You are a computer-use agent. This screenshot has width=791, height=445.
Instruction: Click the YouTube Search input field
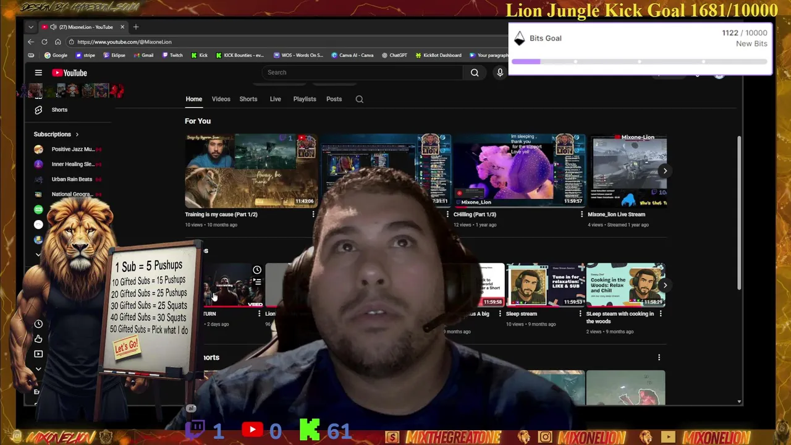362,72
